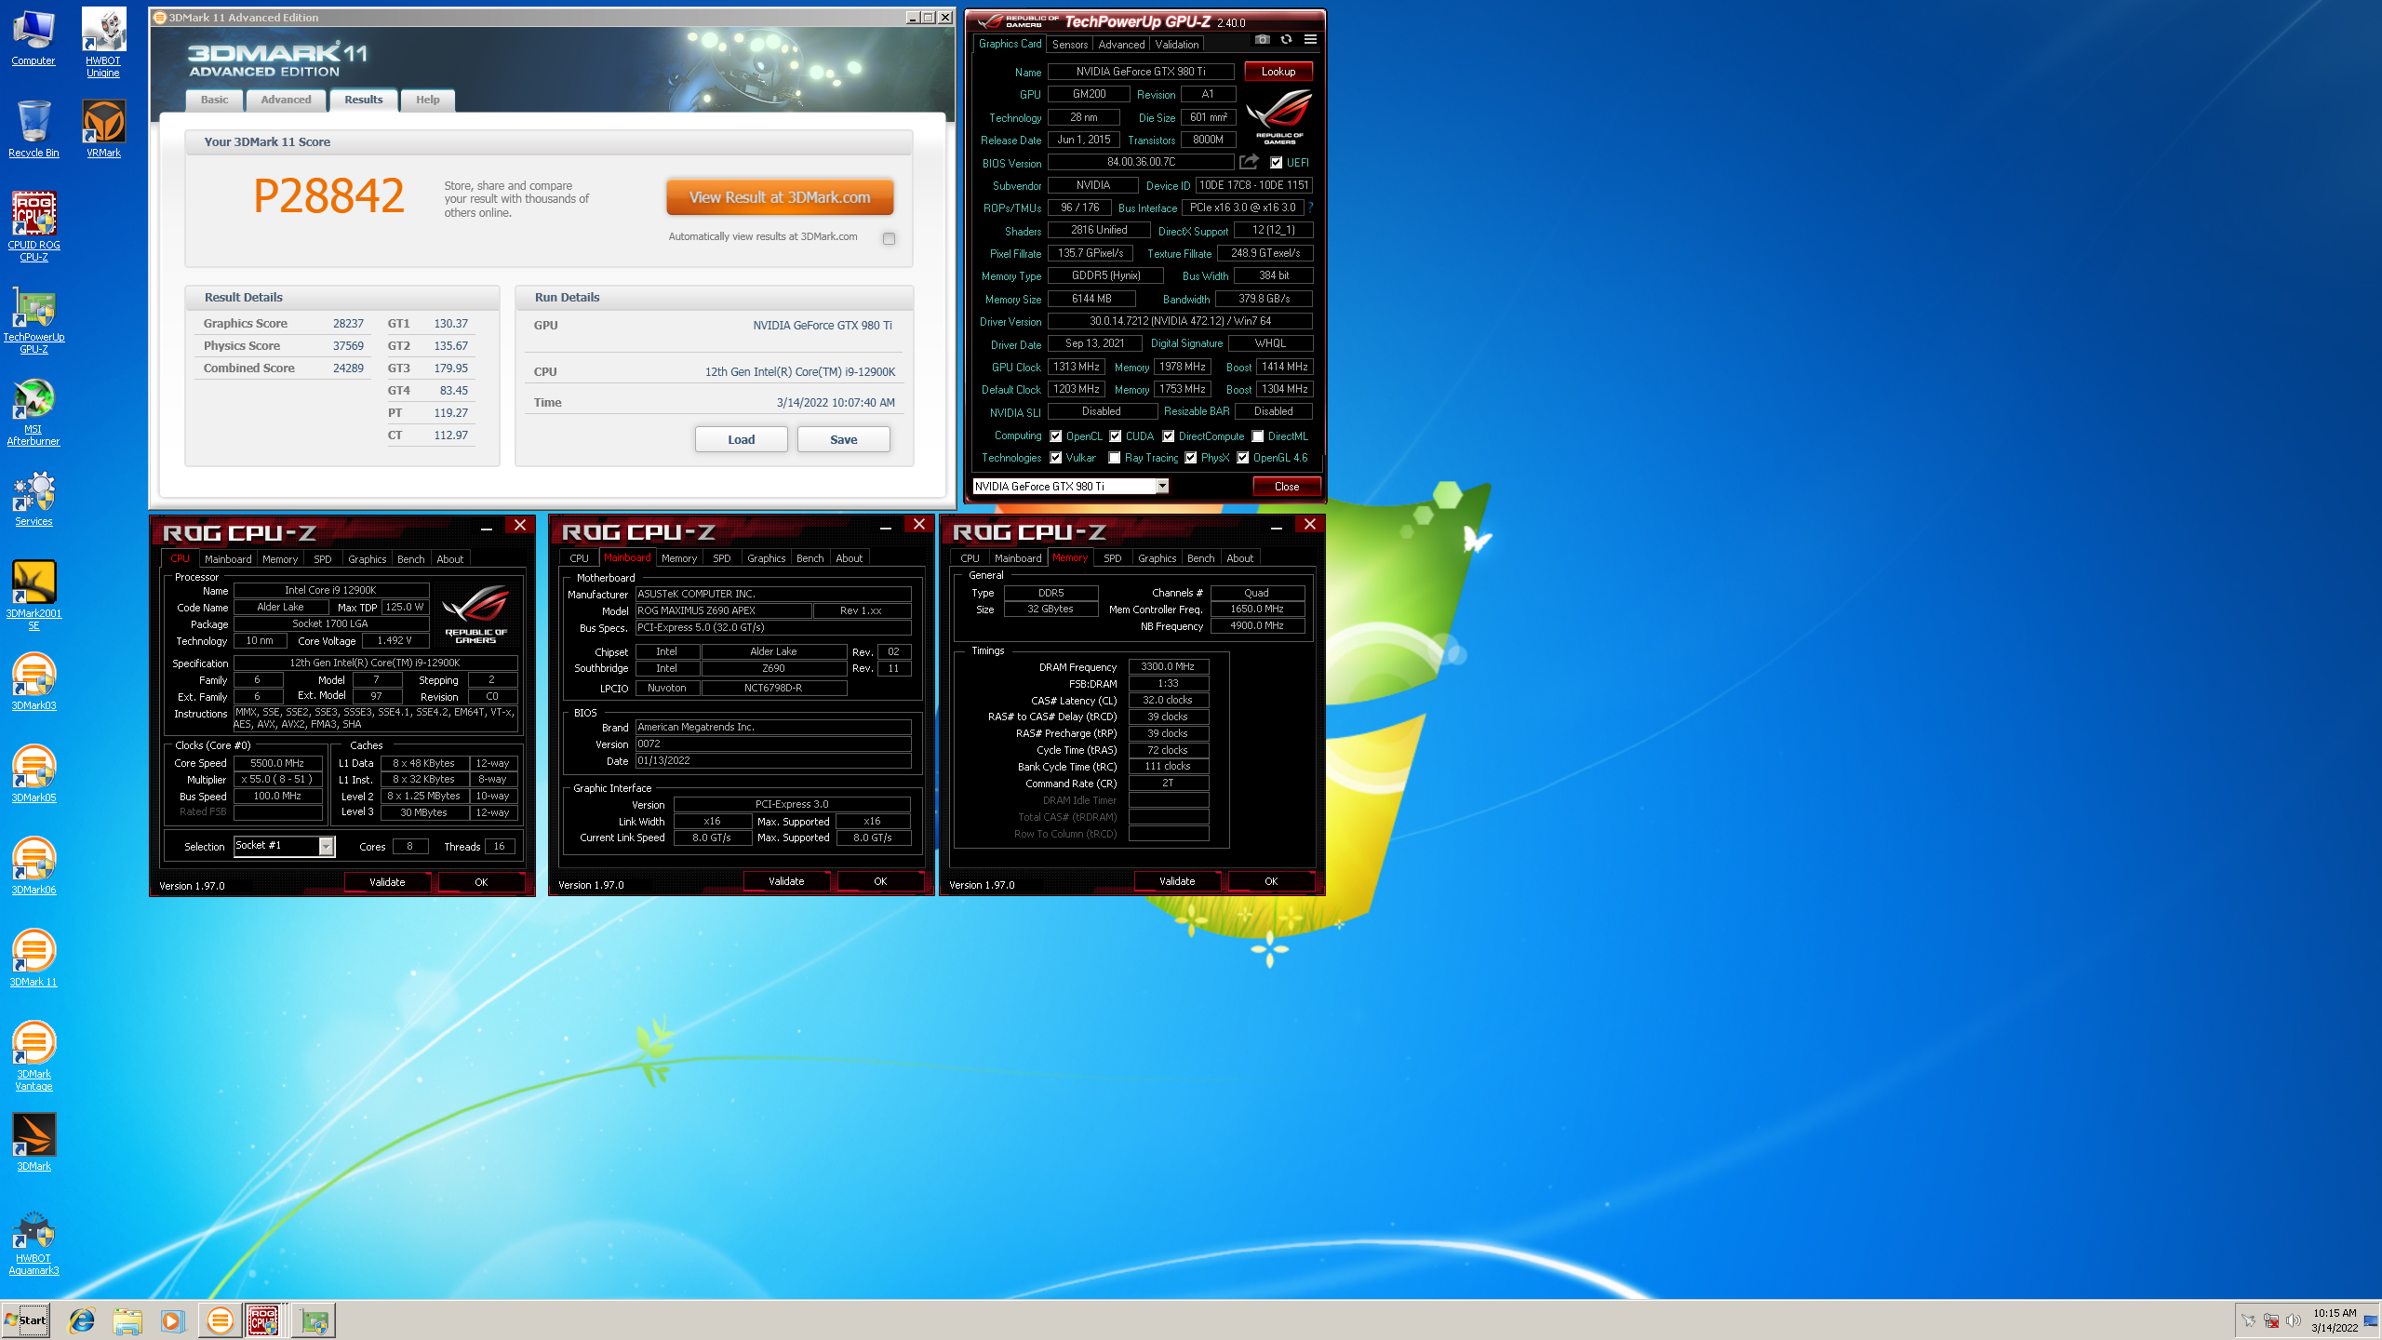Click Lookup button in GPU-Z

(x=1278, y=72)
